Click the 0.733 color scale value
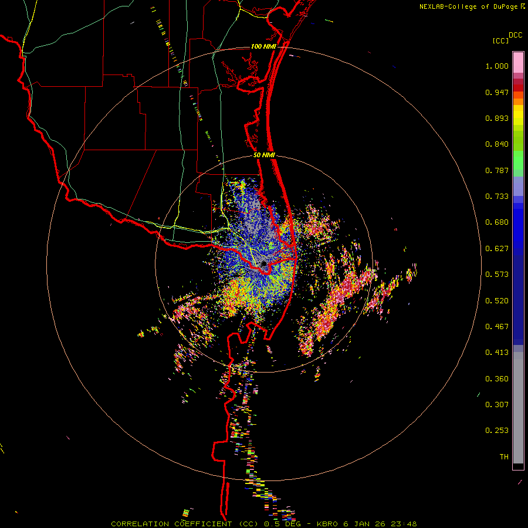Viewport: 528px width, 528px height. (497, 197)
